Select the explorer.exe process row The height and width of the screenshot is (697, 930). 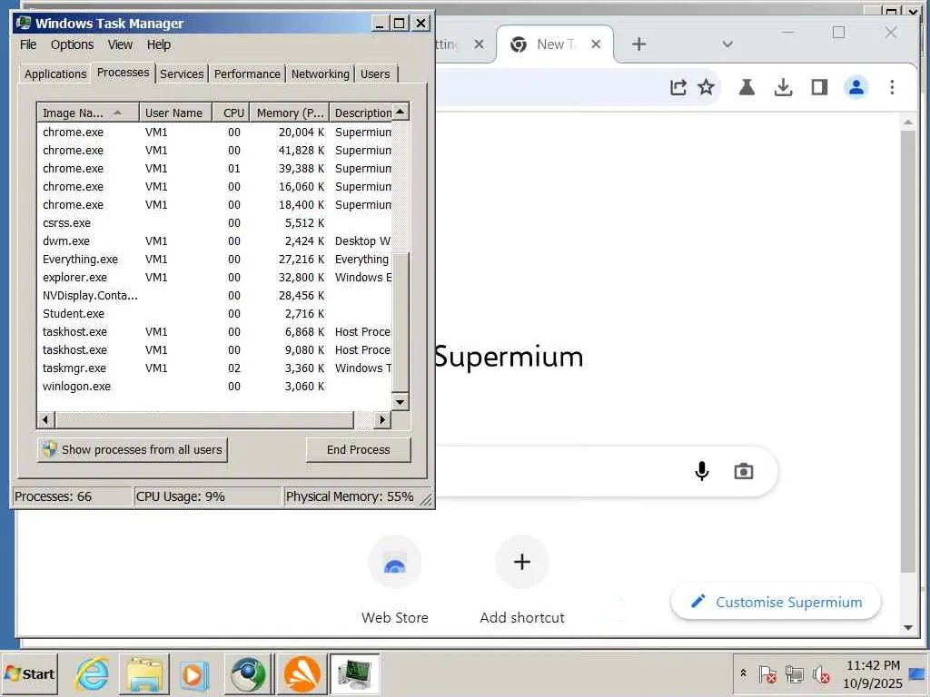coord(214,278)
